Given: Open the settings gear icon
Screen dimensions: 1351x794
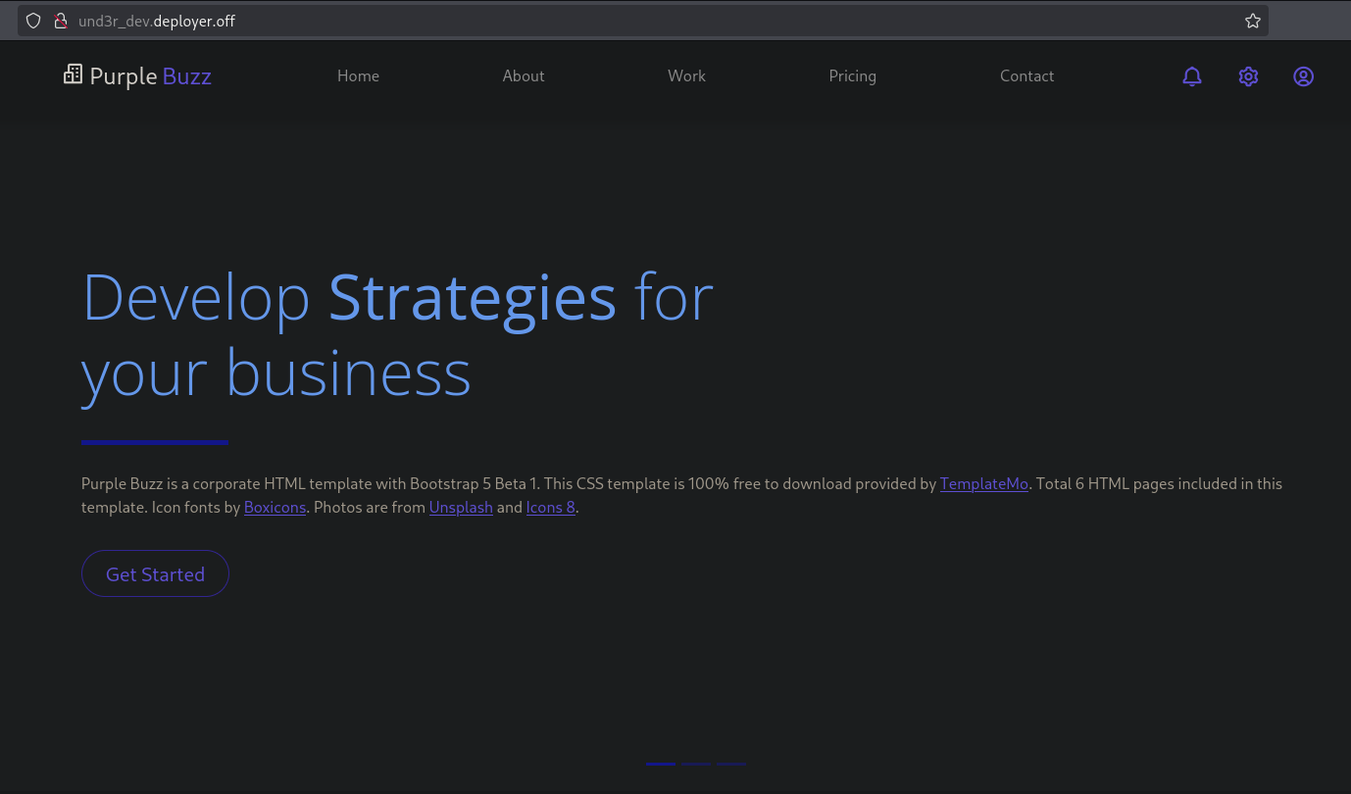Looking at the screenshot, I should [x=1247, y=76].
